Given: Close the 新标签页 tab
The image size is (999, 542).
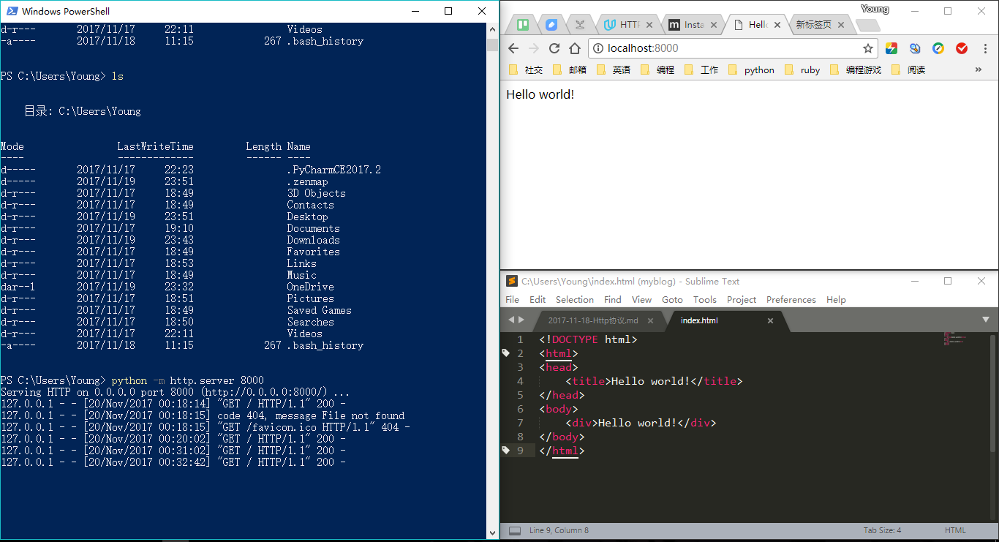Looking at the screenshot, I should click(841, 25).
